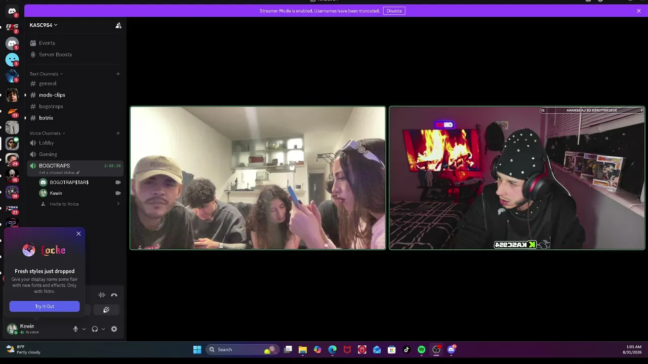Focus the KASC954 streamer video tile

pos(517,178)
